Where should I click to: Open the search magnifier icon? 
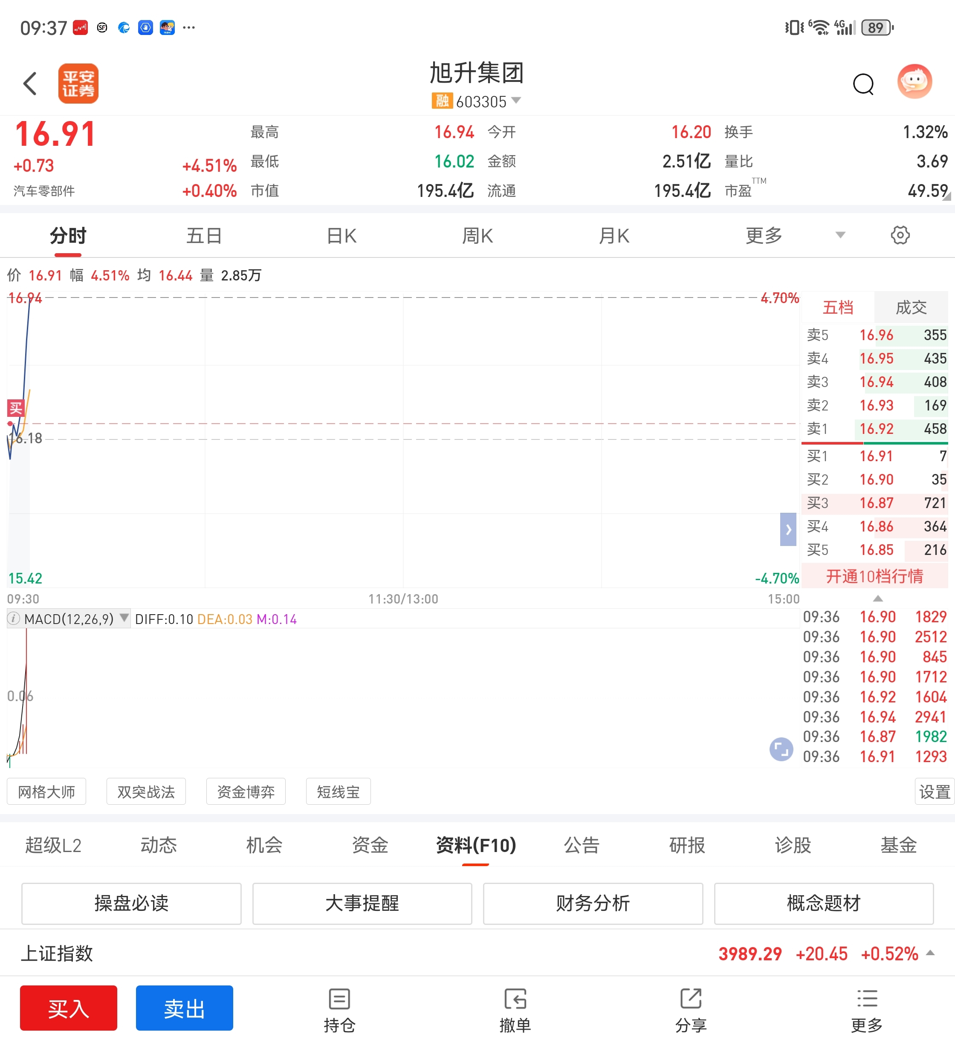tap(862, 84)
